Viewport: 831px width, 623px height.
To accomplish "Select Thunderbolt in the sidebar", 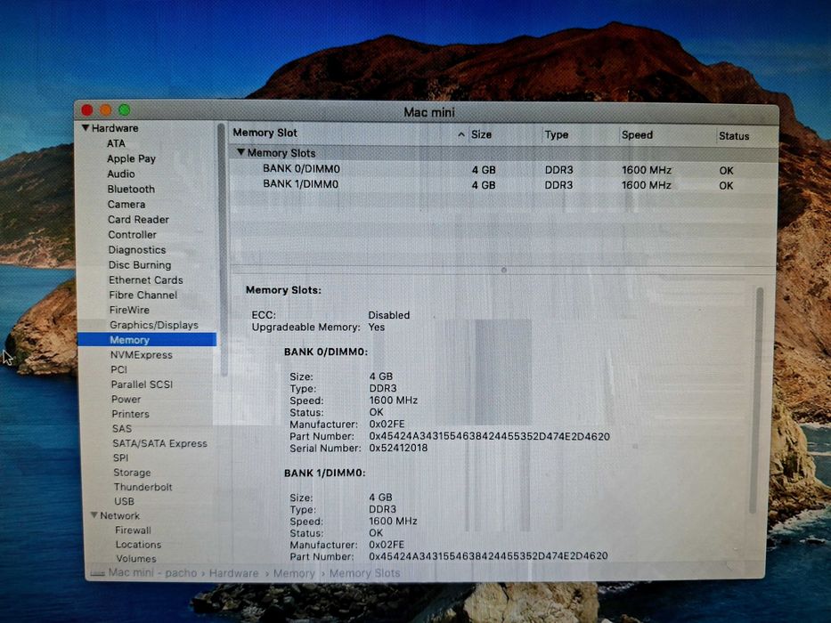I will pos(143,487).
